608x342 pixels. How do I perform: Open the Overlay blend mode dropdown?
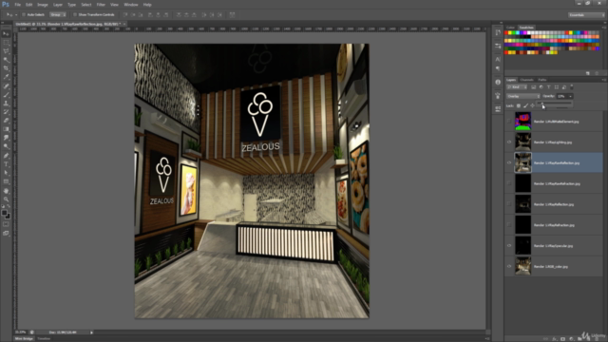523,96
